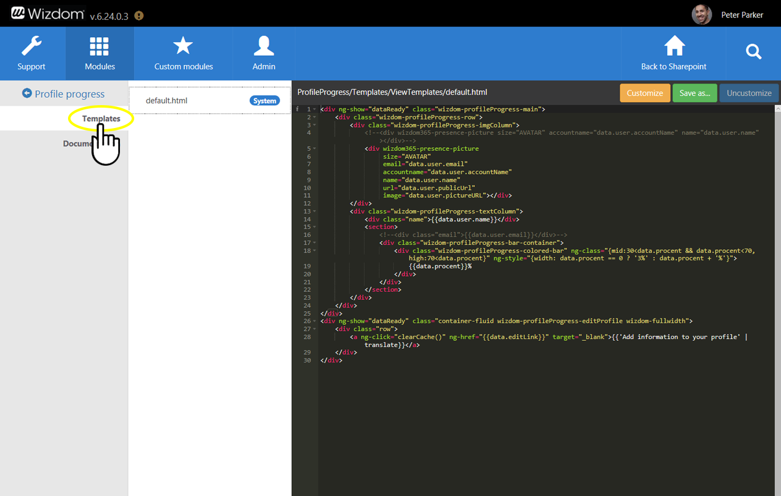781x496 pixels.
Task: Click the green Save as... button
Action: (694, 93)
